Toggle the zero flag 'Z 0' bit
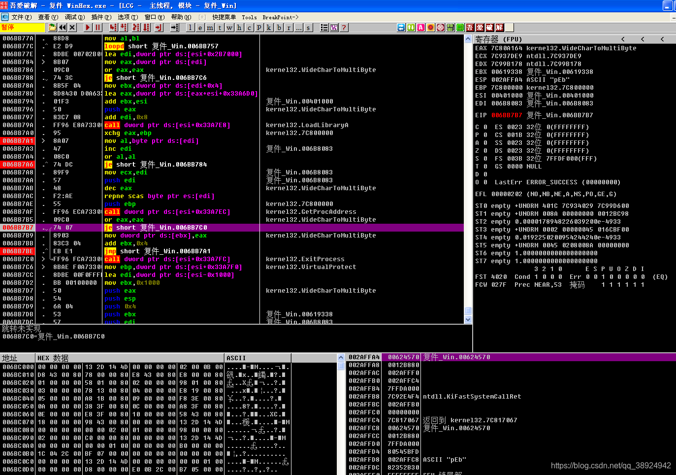The image size is (676, 475). (481, 151)
